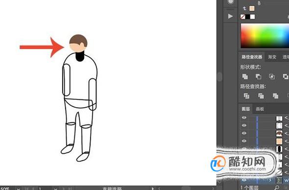This screenshot has height=190, width=289.
Task: Hide the brown hair layer with eye icon
Action: click(x=244, y=133)
